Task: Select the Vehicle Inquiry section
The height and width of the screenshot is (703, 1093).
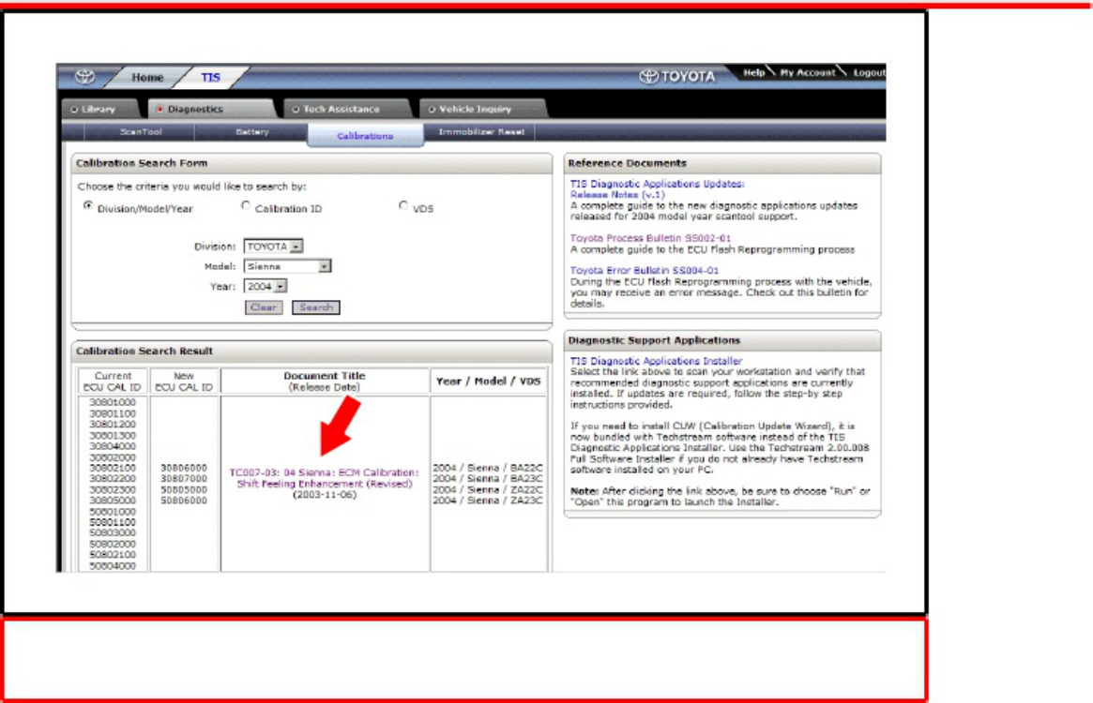Action: tap(470, 109)
